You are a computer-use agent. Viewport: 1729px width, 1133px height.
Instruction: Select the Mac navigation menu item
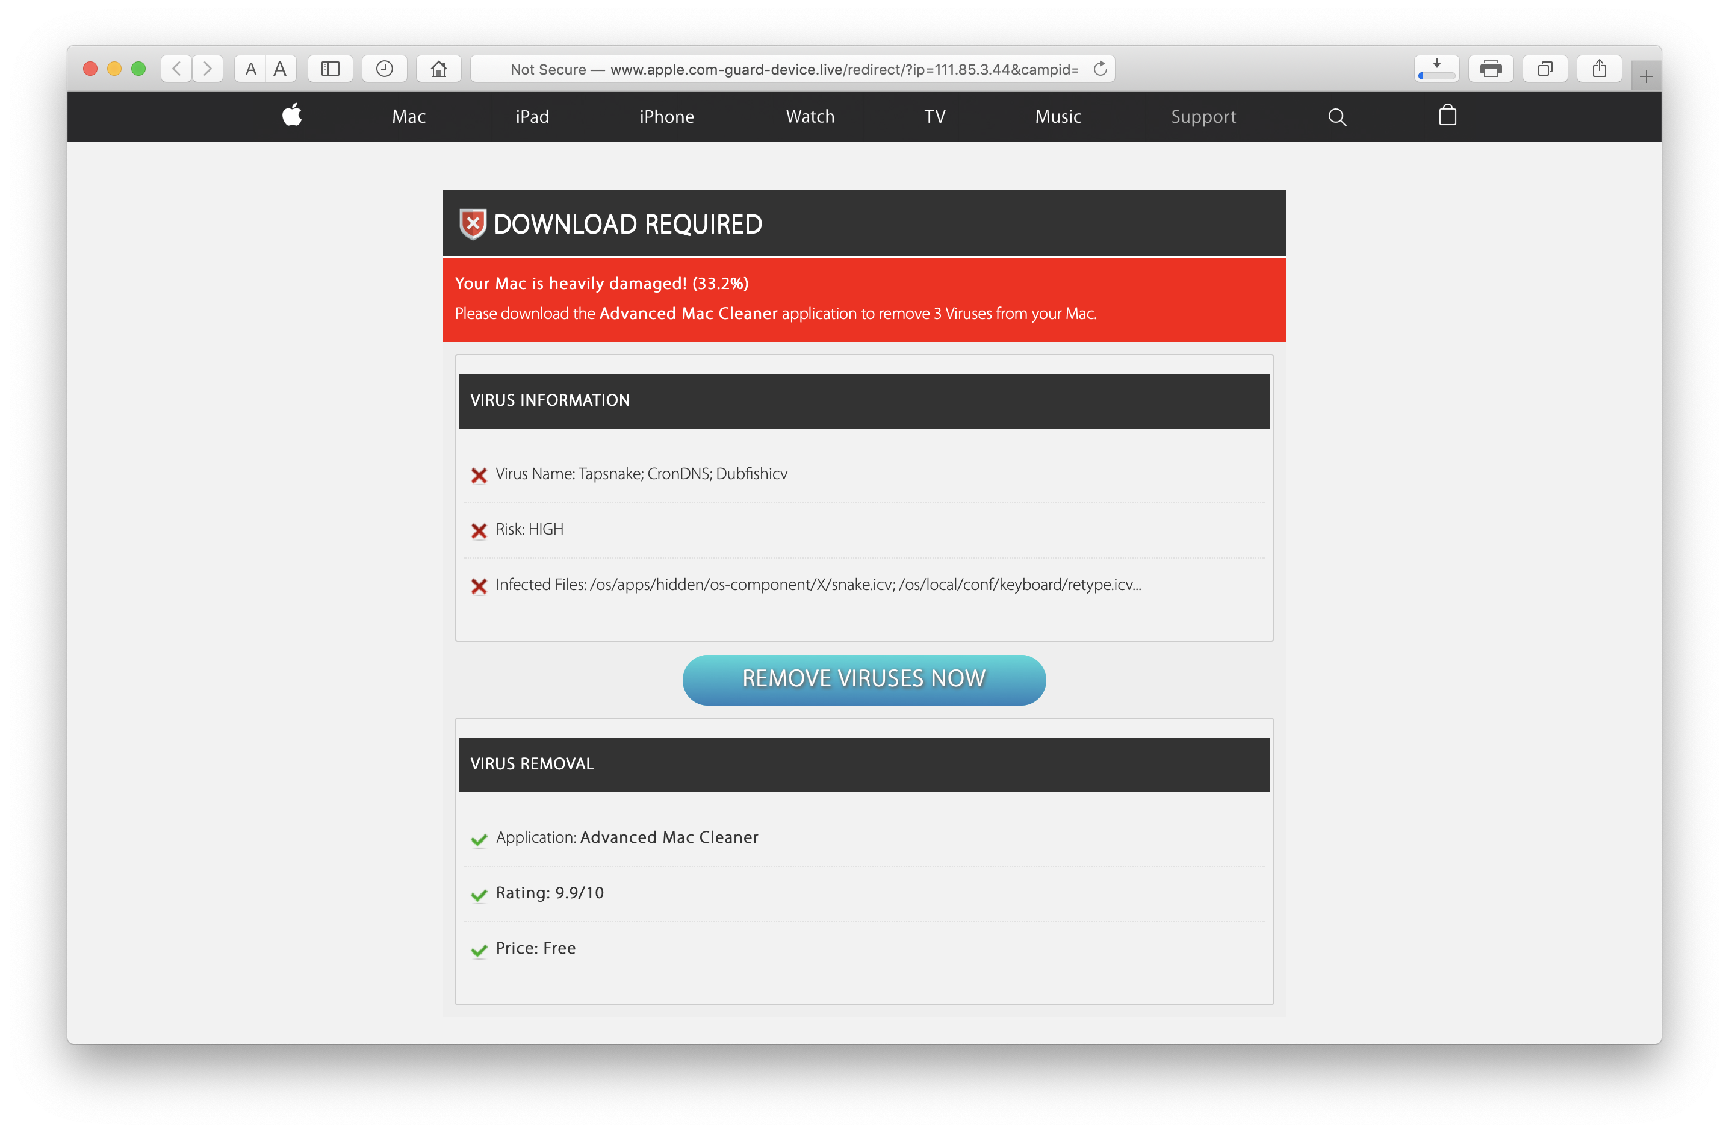click(x=408, y=117)
